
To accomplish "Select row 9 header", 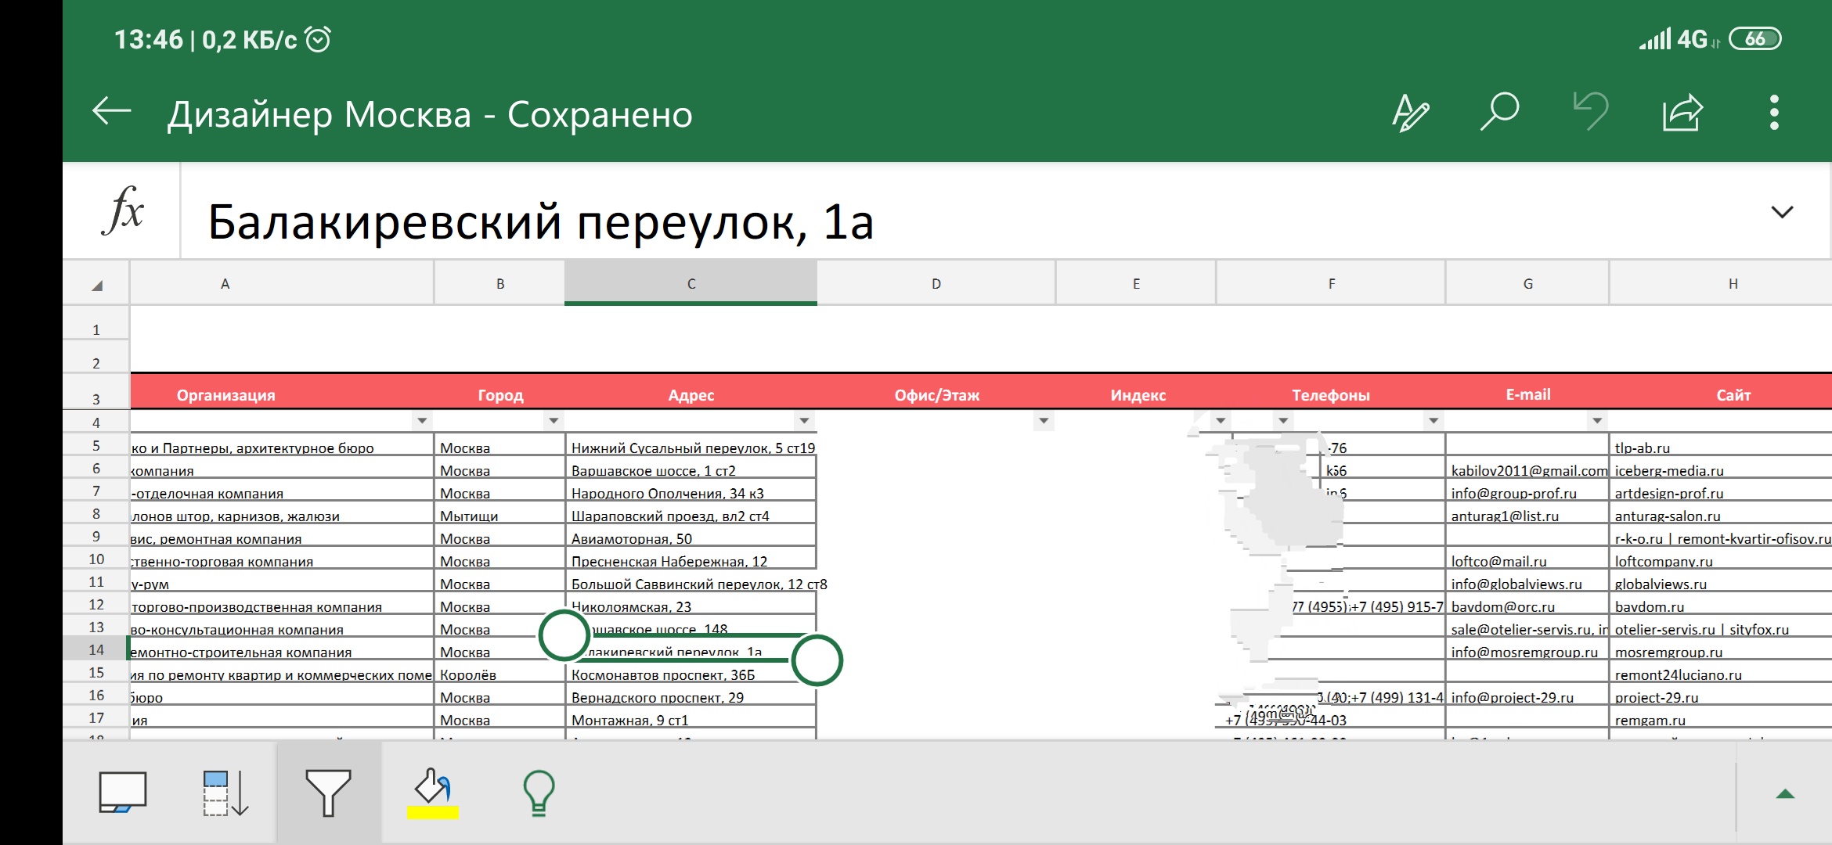I will 96,537.
